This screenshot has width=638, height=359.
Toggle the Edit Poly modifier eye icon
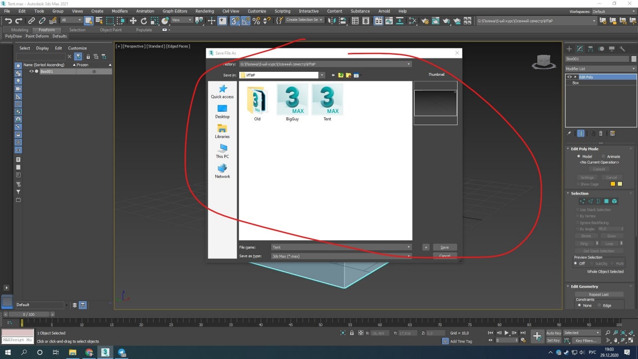pos(569,77)
